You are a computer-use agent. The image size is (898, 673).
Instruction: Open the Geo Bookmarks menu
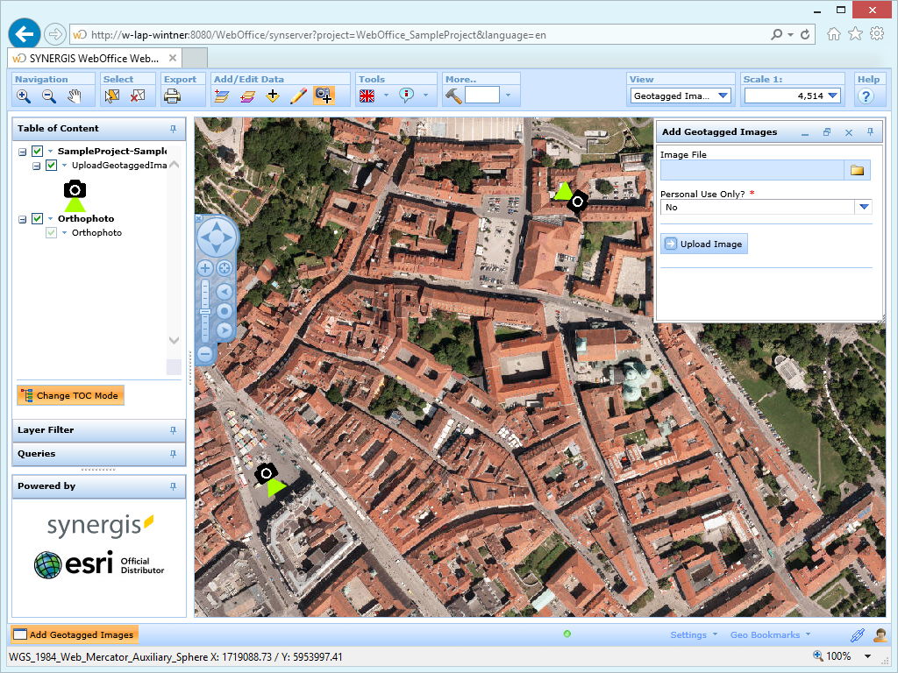pyautogui.click(x=767, y=634)
